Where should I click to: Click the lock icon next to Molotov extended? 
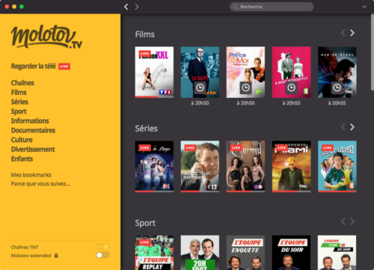pos(56,255)
